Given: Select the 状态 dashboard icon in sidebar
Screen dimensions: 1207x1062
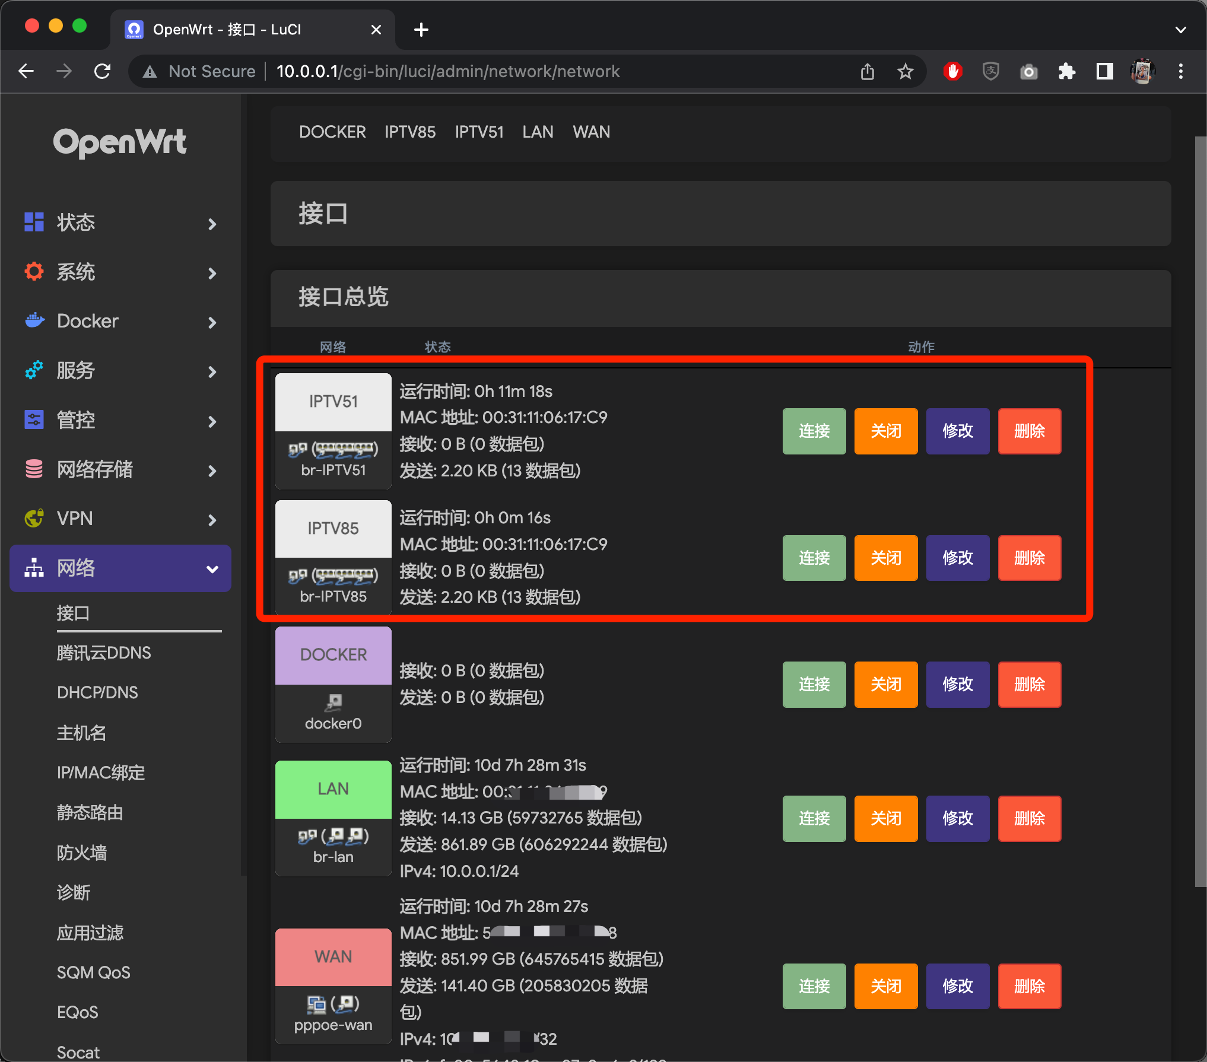Looking at the screenshot, I should coord(33,222).
